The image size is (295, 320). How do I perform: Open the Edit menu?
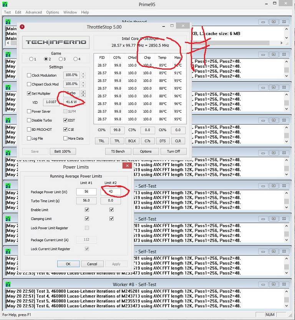18,12
